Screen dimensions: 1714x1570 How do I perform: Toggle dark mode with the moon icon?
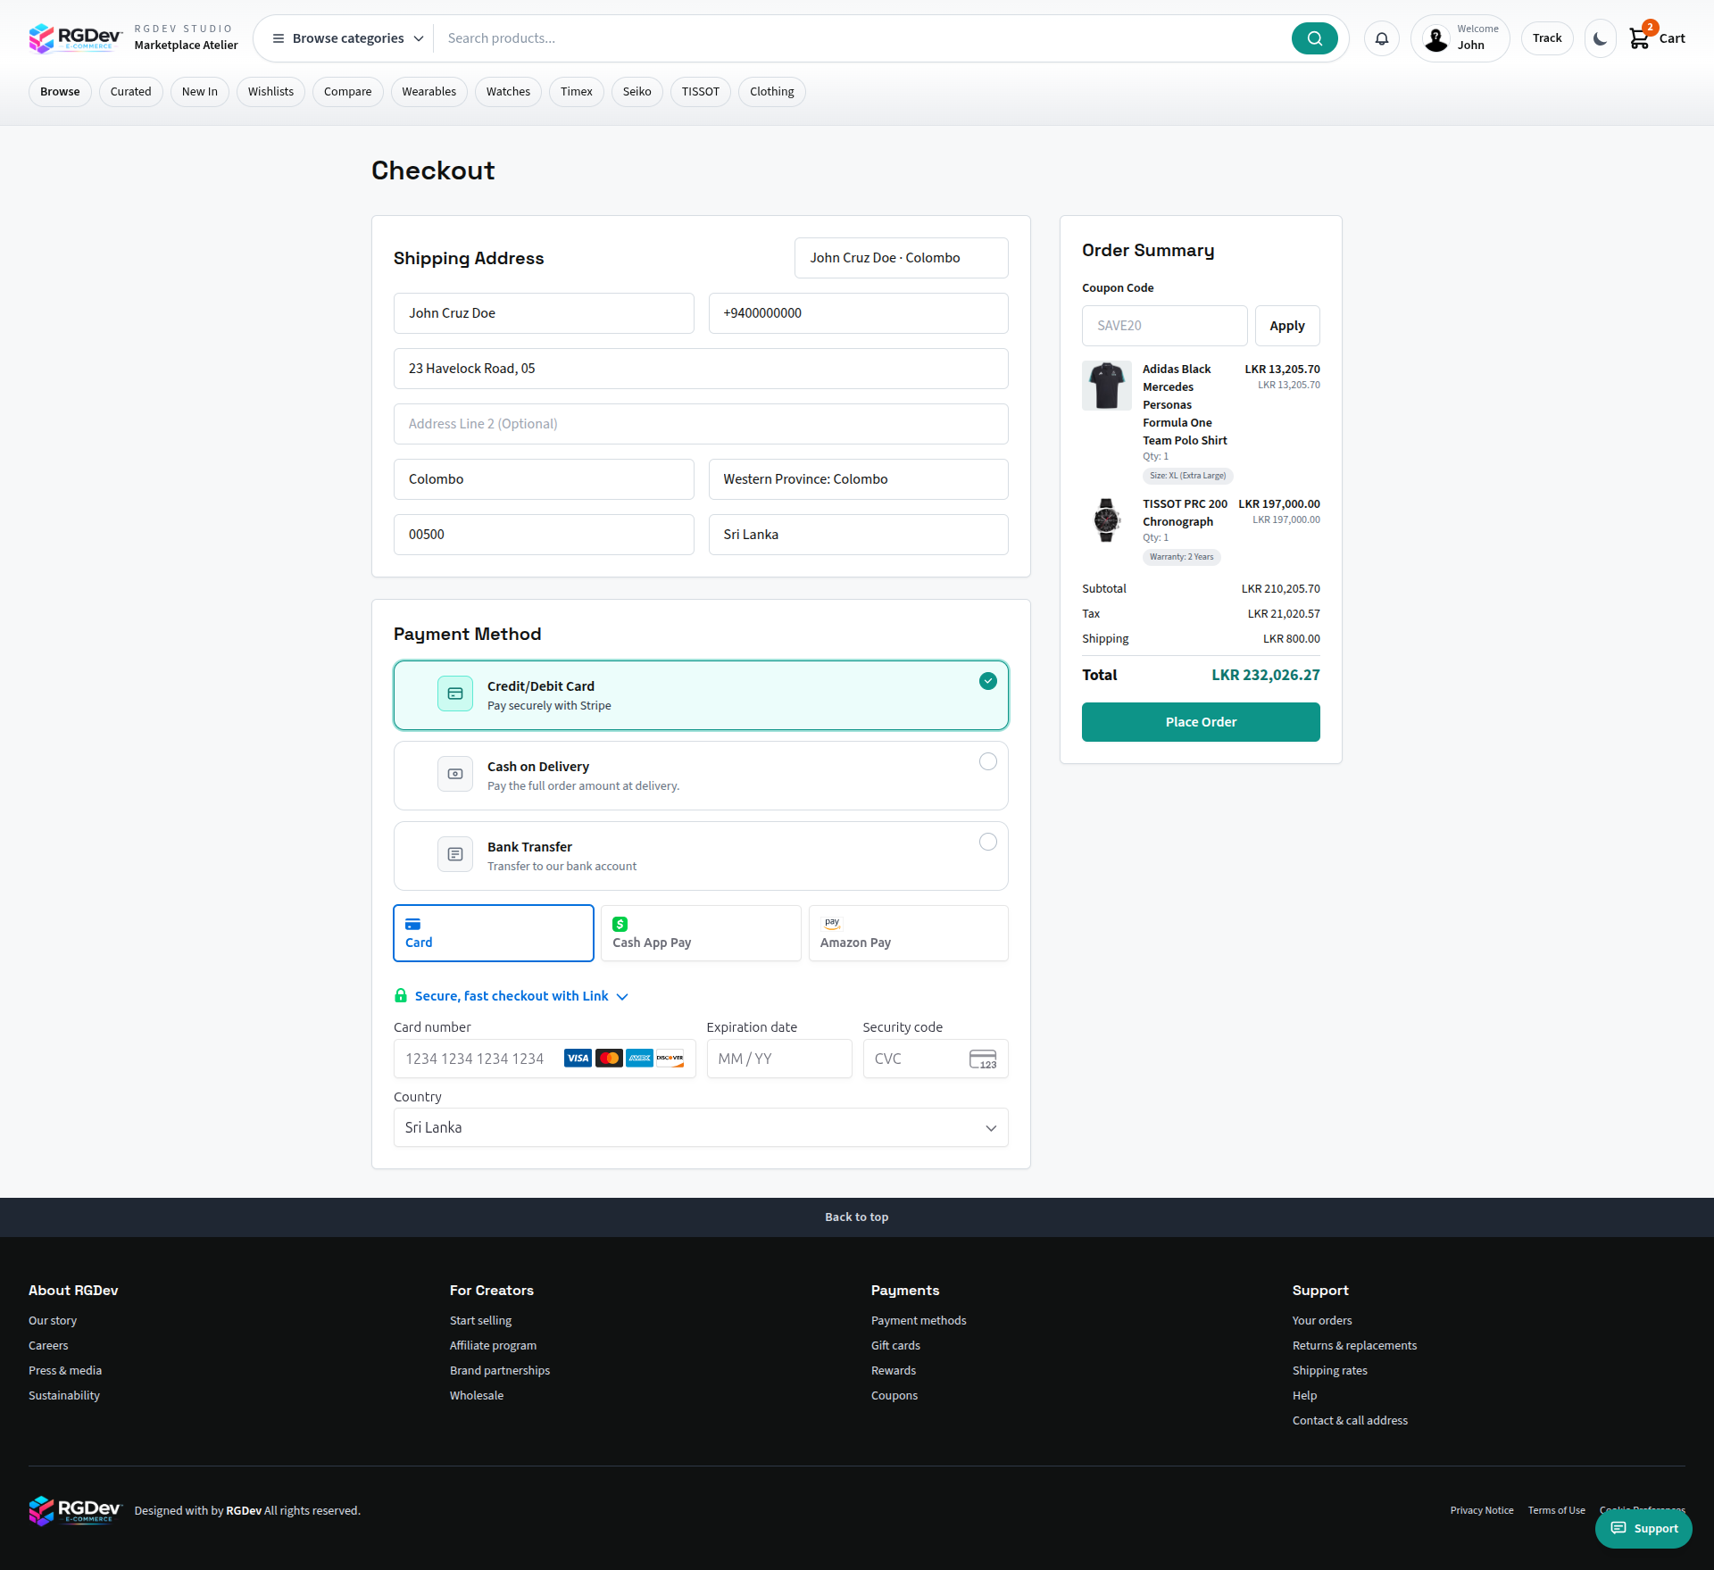coord(1599,37)
